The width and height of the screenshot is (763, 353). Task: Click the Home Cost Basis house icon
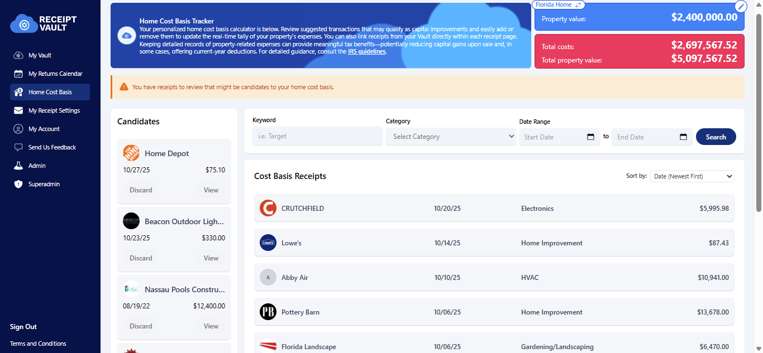18,92
